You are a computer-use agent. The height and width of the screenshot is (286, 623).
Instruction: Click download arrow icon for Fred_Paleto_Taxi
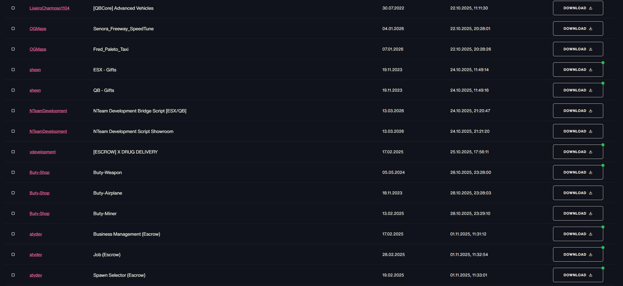[591, 49]
